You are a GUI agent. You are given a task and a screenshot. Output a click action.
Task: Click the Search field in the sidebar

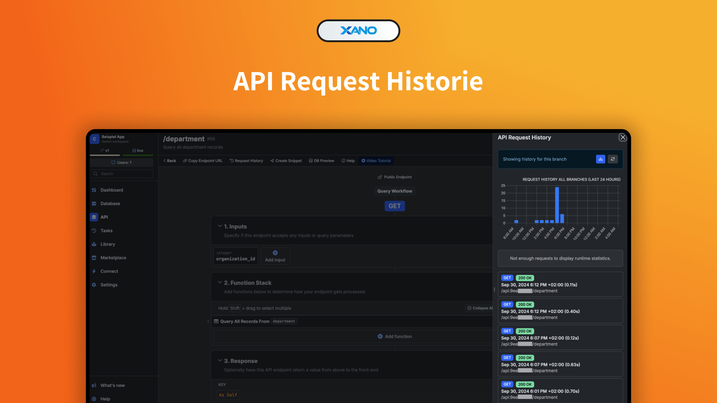122,174
